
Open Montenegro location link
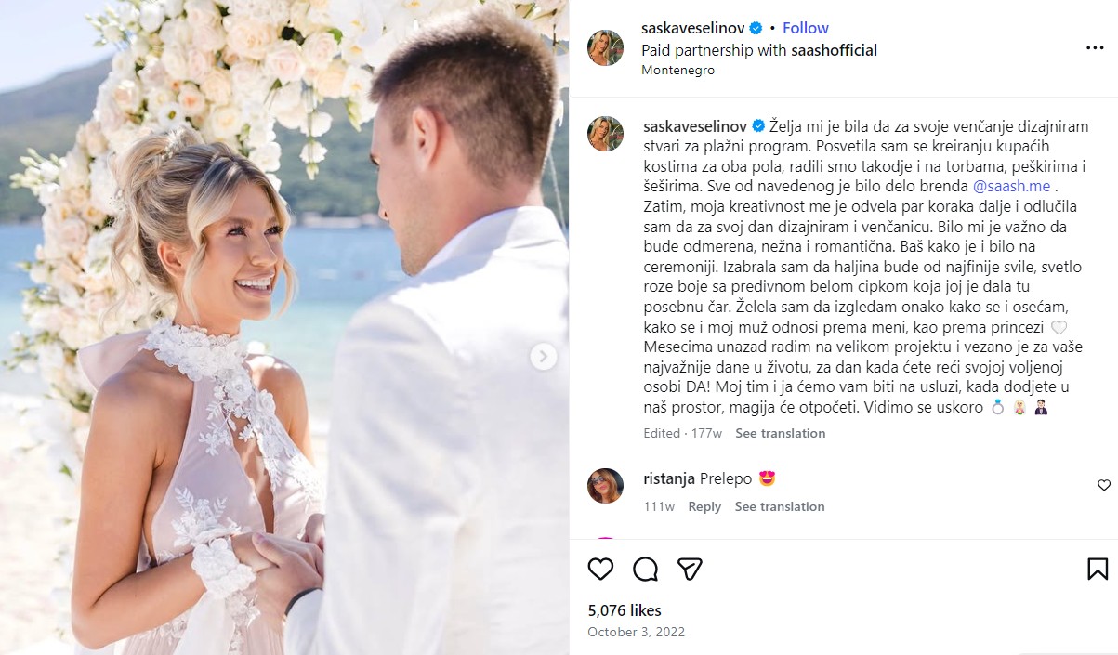678,70
